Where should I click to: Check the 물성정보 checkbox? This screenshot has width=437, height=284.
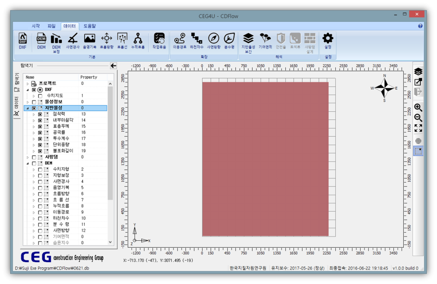coord(34,102)
